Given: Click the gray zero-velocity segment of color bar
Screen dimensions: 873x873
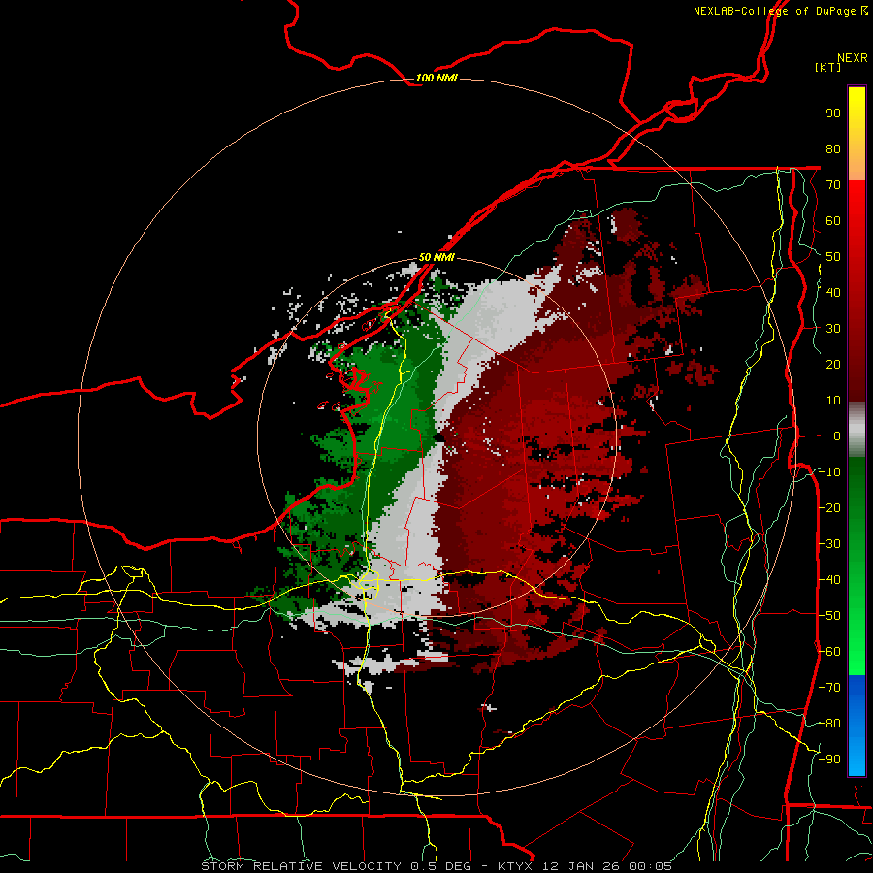Looking at the screenshot, I should pyautogui.click(x=857, y=430).
